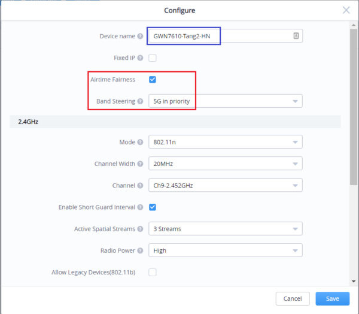Click help icon beside Channel Width
This screenshot has width=359, height=314.
pyautogui.click(x=140, y=164)
